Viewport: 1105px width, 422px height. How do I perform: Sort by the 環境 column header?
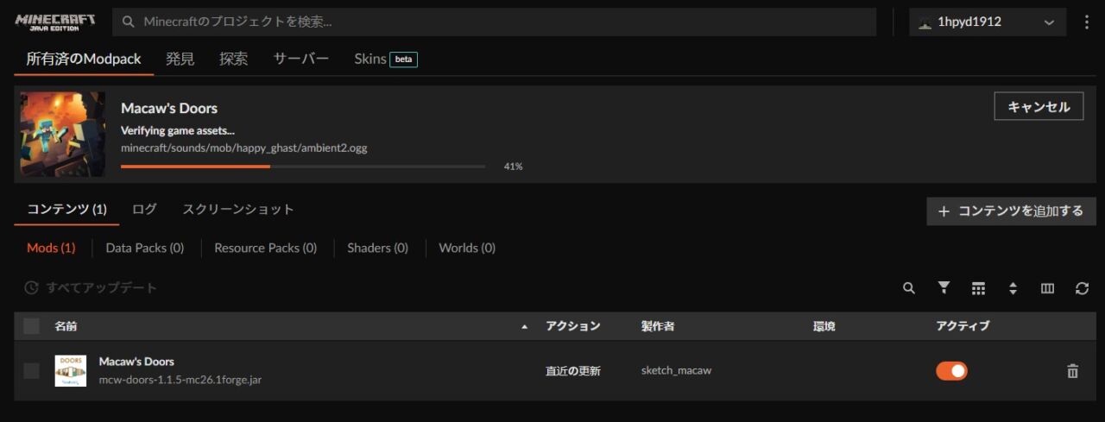point(824,326)
